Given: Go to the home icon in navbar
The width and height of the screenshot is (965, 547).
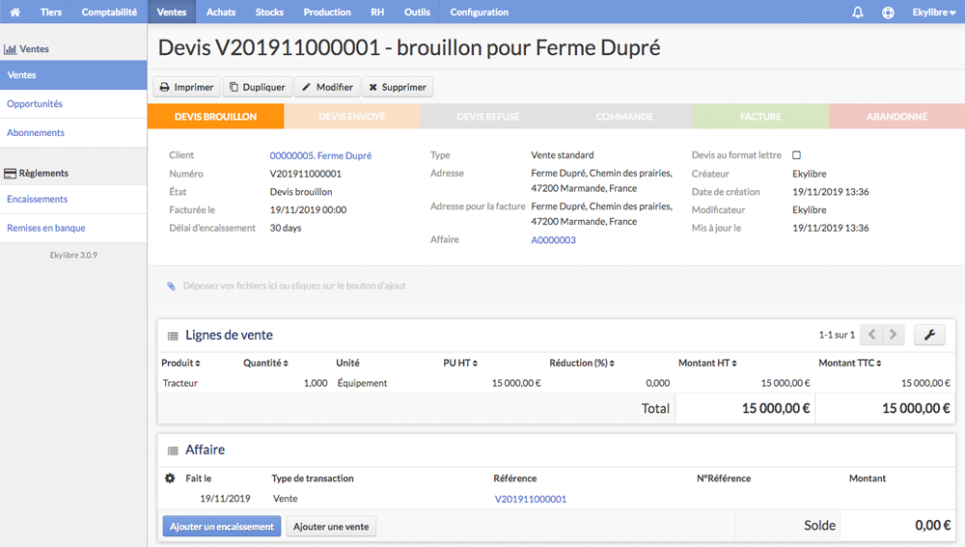Looking at the screenshot, I should point(14,12).
